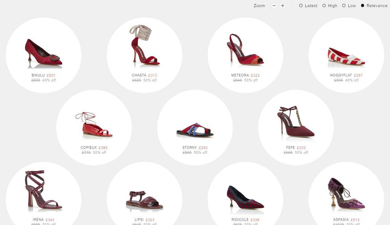Image resolution: width=390 pixels, height=225 pixels.
Task: Click the BIKULU sale price £501
Action: 51,75
